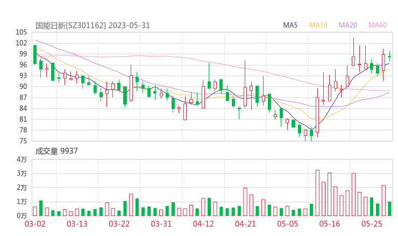Click the last green volume bar on the right
This screenshot has height=236, width=398.
click(x=389, y=209)
